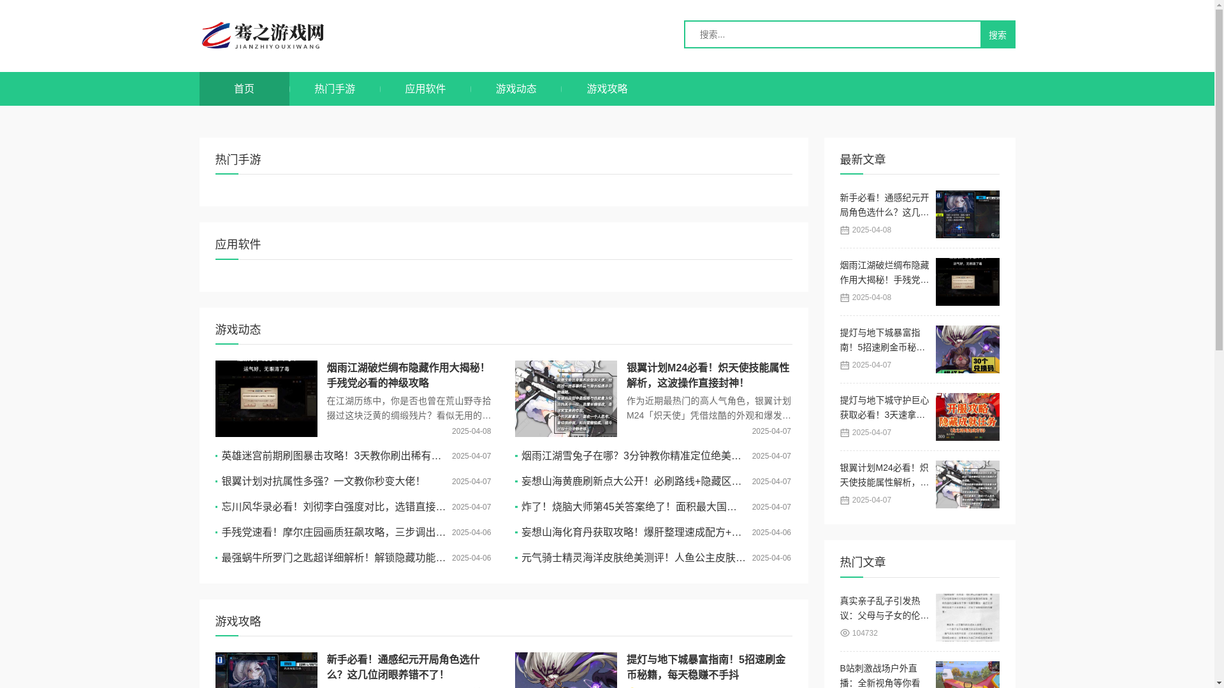The height and width of the screenshot is (688, 1224).
Task: Click the 搜索 search button
Action: pos(998,34)
